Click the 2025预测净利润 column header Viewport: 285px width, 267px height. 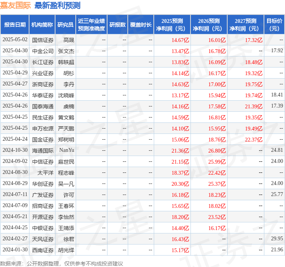click(172, 25)
